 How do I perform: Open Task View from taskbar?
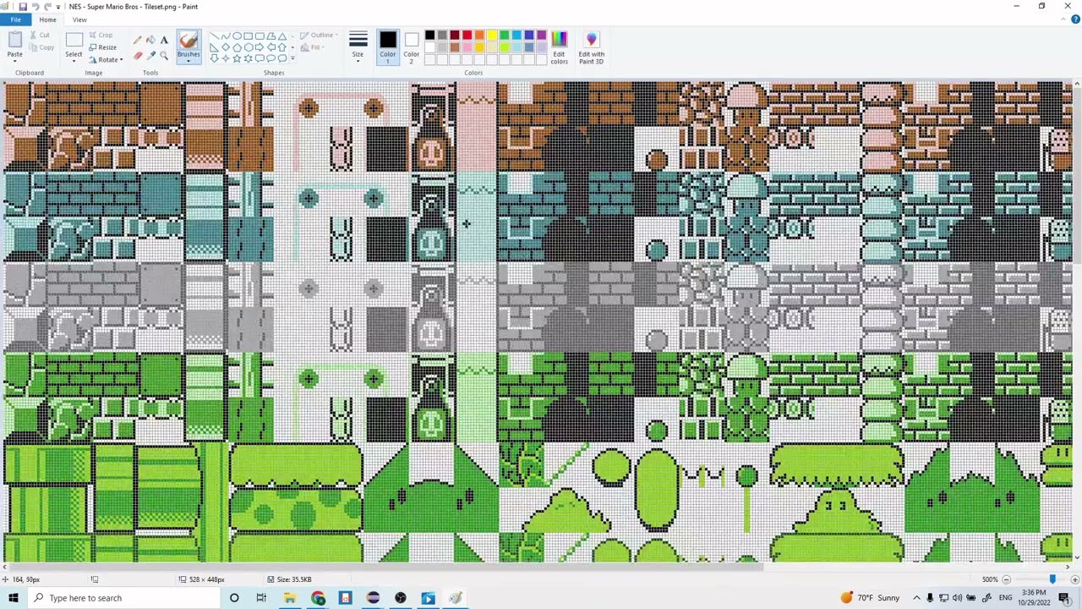tap(261, 598)
